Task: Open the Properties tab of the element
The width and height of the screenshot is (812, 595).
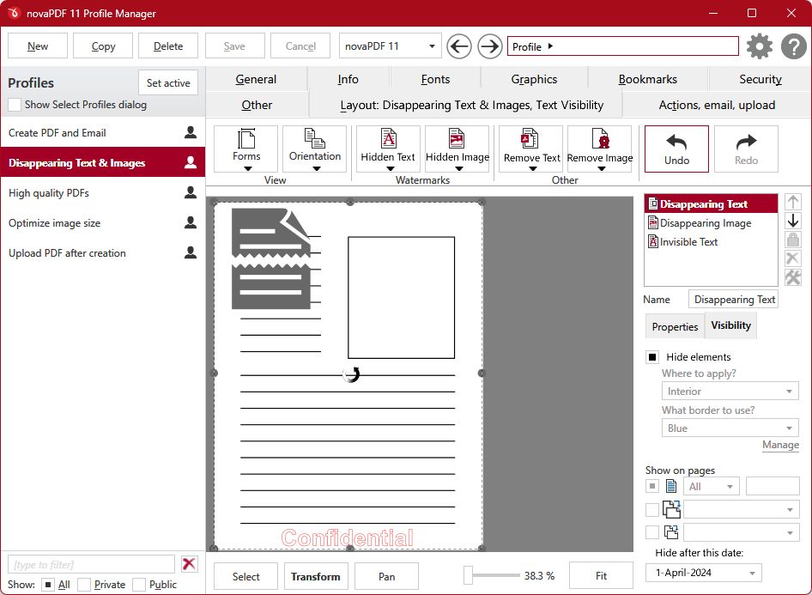Action: [x=675, y=327]
